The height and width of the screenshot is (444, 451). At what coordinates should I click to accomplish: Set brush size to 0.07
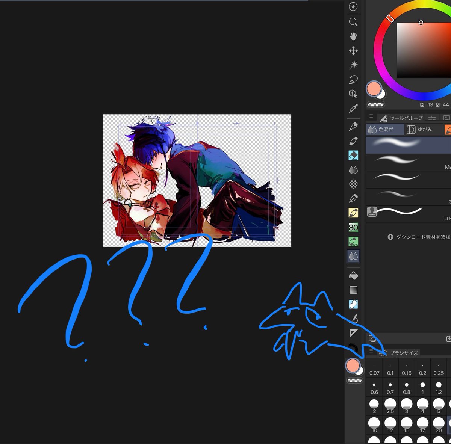click(374, 368)
